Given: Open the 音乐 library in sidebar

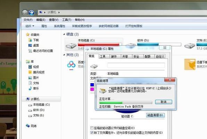Looking at the screenshot, I should pos(34,88).
